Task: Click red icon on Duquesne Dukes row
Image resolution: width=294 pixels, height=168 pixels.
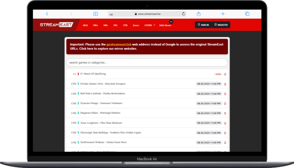Action: pyautogui.click(x=225, y=113)
